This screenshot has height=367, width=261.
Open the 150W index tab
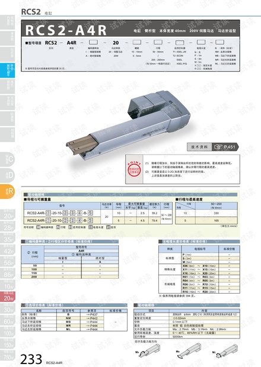pos(8,343)
